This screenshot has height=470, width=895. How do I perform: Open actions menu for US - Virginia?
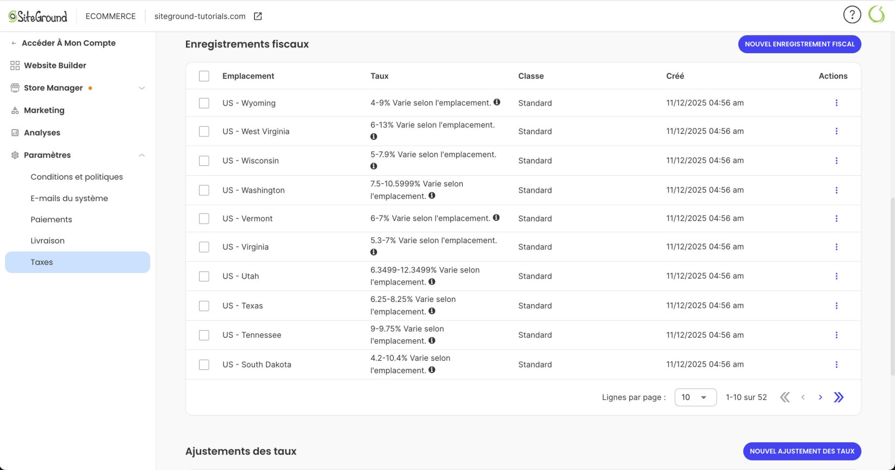click(x=836, y=246)
